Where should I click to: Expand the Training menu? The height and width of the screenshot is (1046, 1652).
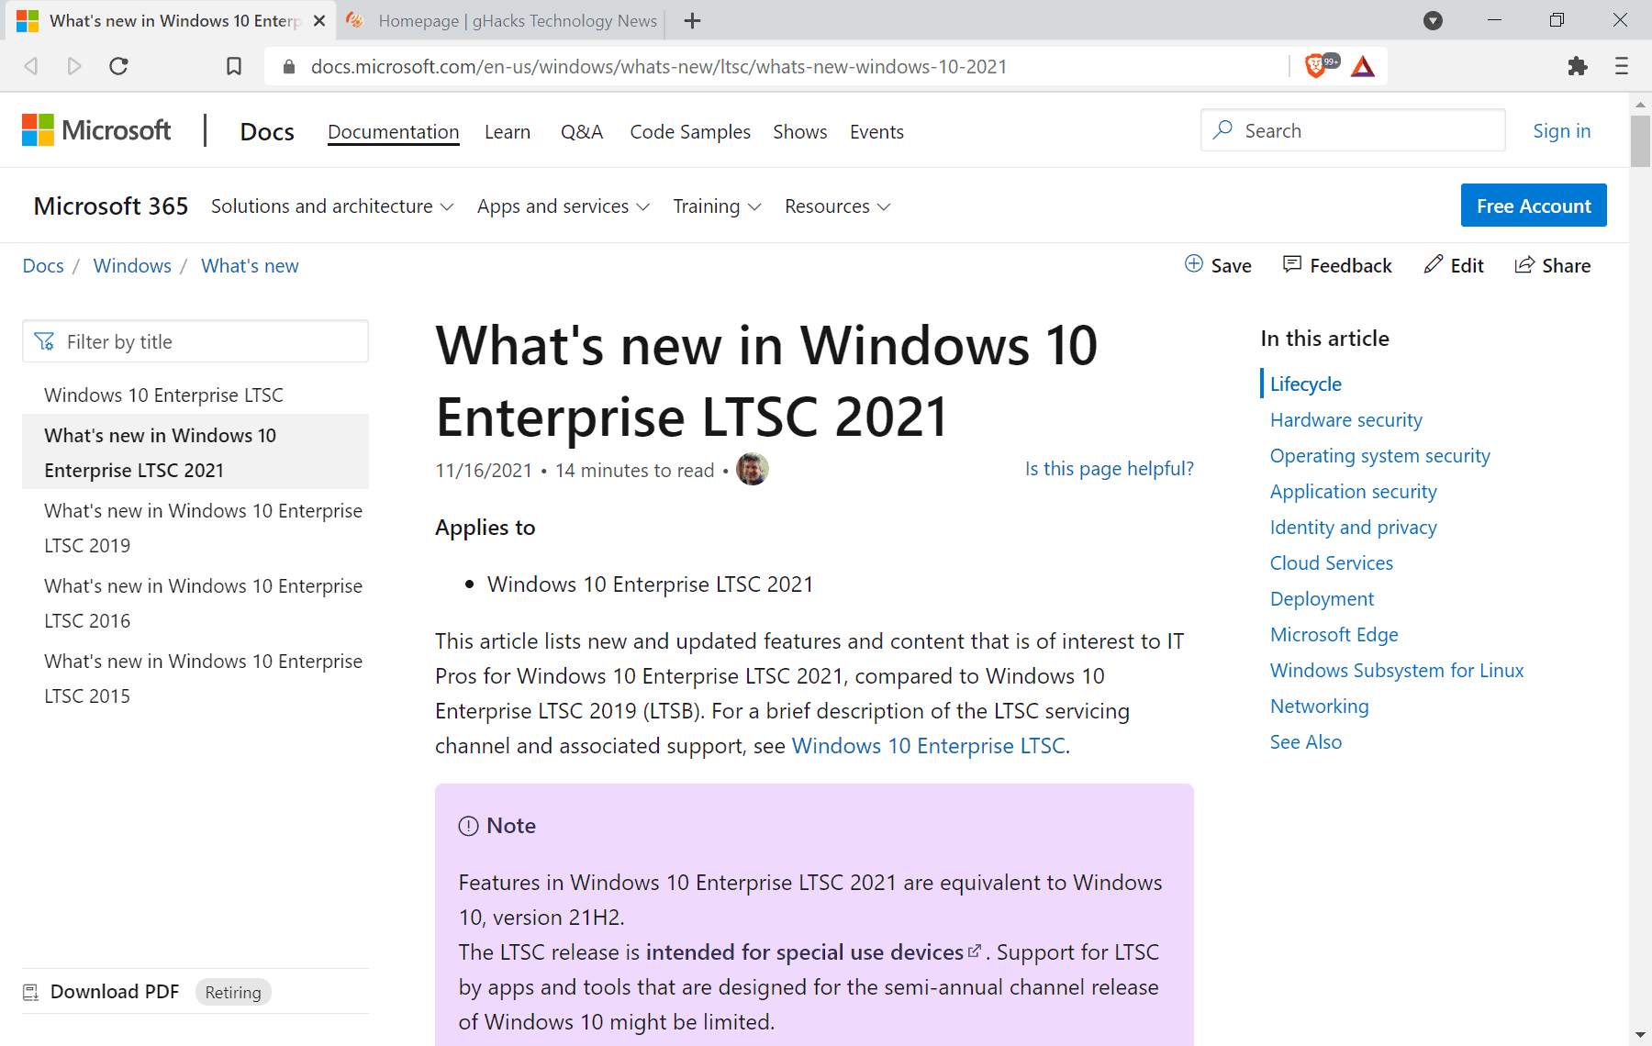(x=717, y=206)
